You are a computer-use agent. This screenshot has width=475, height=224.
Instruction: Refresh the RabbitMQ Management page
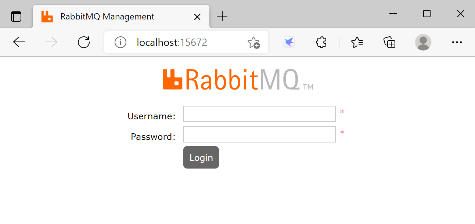pos(84,42)
